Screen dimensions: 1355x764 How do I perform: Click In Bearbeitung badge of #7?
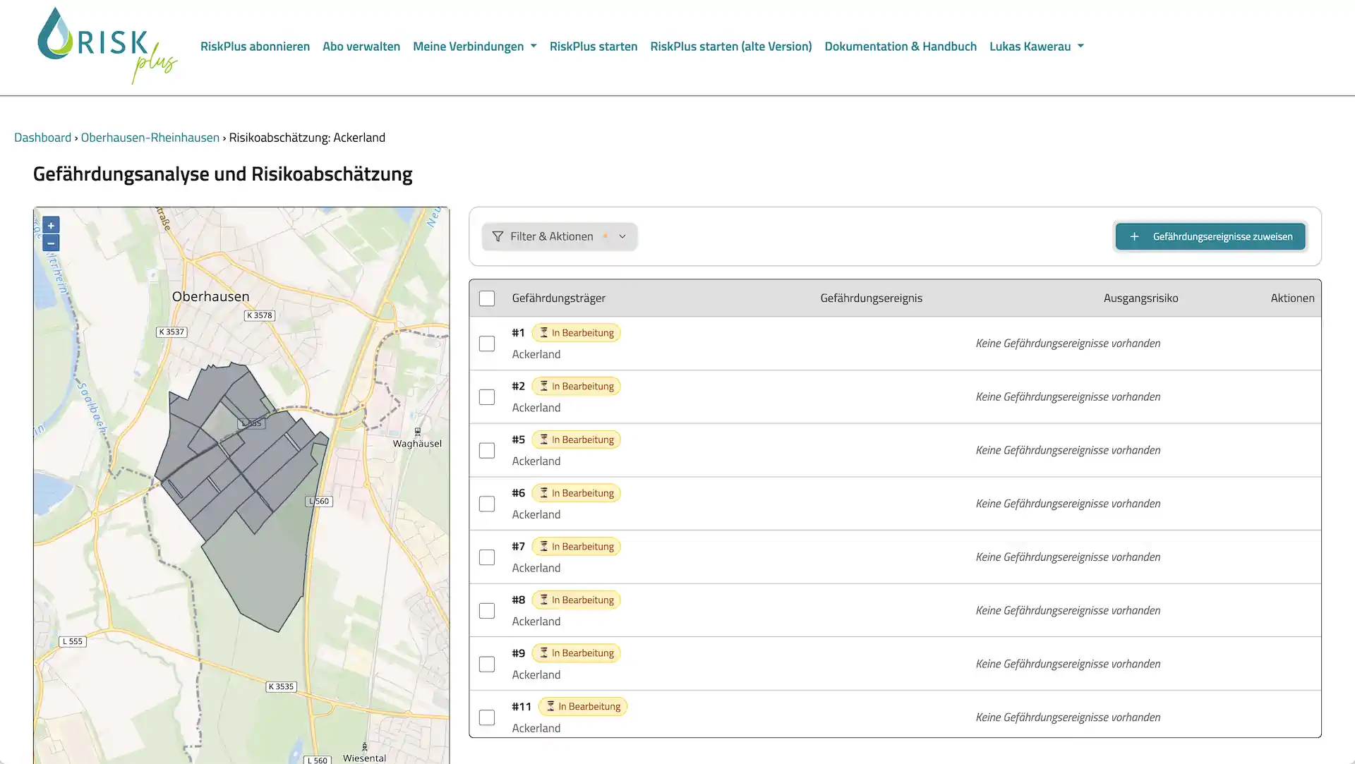point(576,547)
